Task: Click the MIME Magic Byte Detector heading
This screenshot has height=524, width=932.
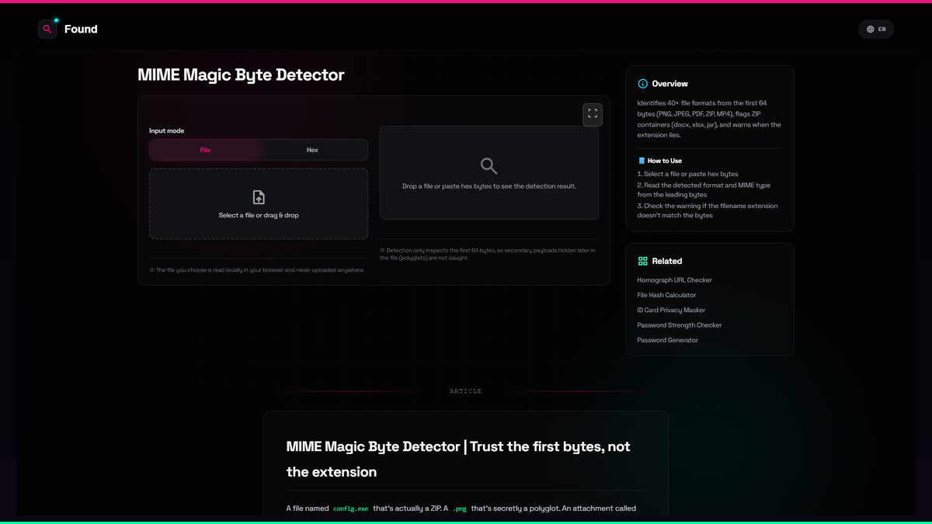Action: coord(241,75)
